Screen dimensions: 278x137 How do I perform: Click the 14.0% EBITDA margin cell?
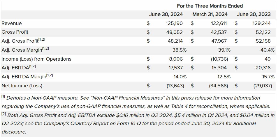tap(180, 77)
